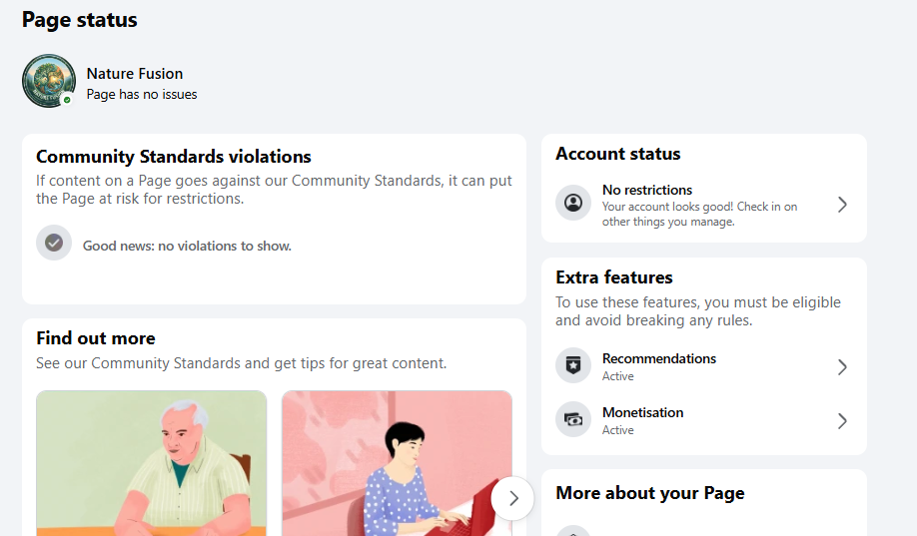
Task: Open the elderly man illustration card
Action: pos(152,463)
